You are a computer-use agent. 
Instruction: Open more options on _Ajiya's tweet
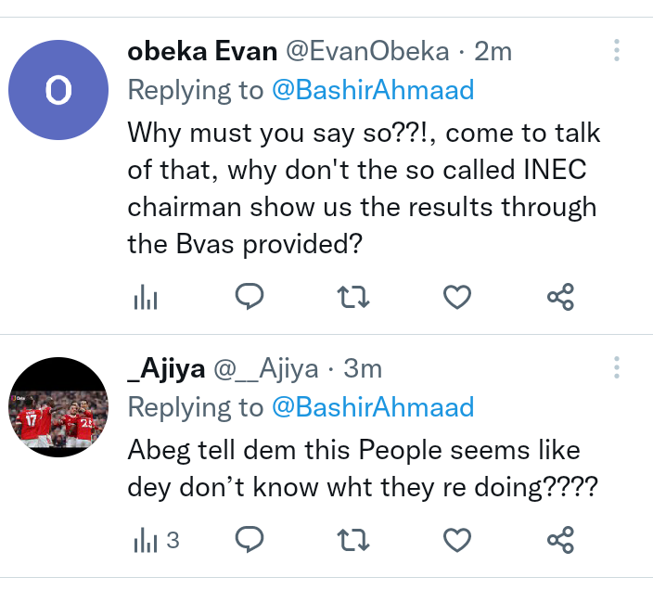617,367
